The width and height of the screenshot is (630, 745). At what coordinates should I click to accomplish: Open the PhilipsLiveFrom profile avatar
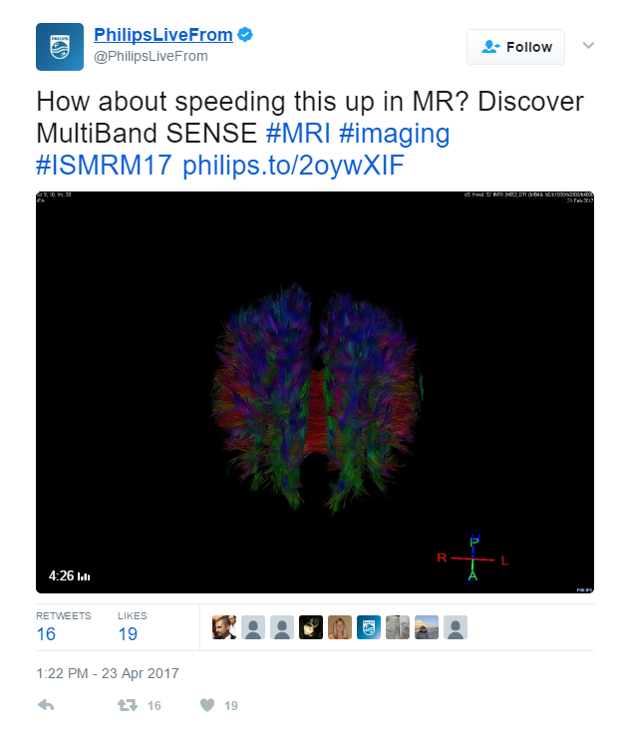click(60, 47)
